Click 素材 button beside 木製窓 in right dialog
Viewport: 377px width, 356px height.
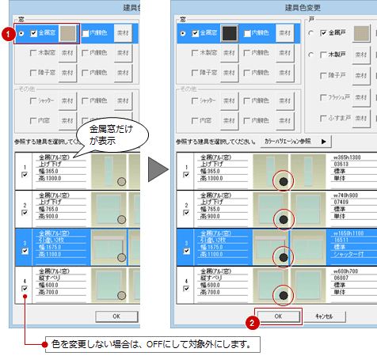click(x=229, y=53)
